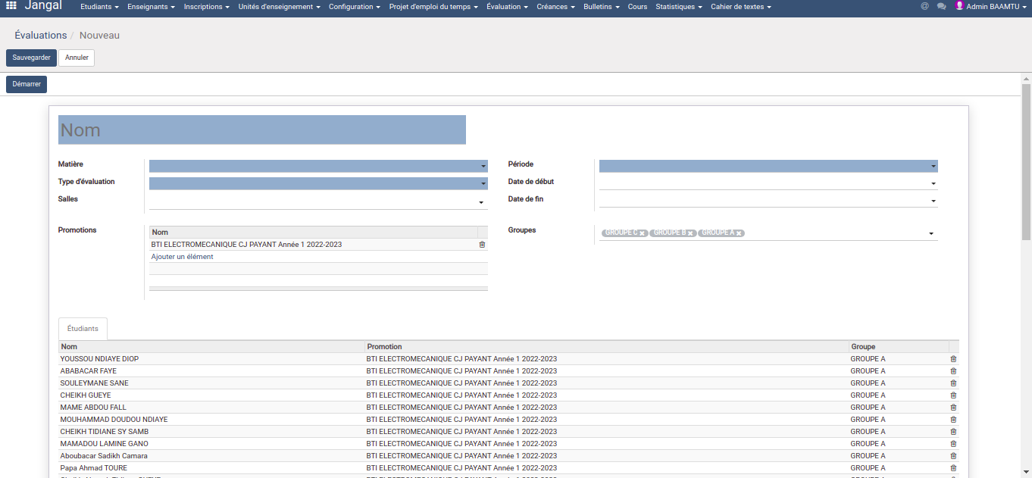Open the Date de début picker
Screen dimensions: 1032x478
click(x=768, y=183)
